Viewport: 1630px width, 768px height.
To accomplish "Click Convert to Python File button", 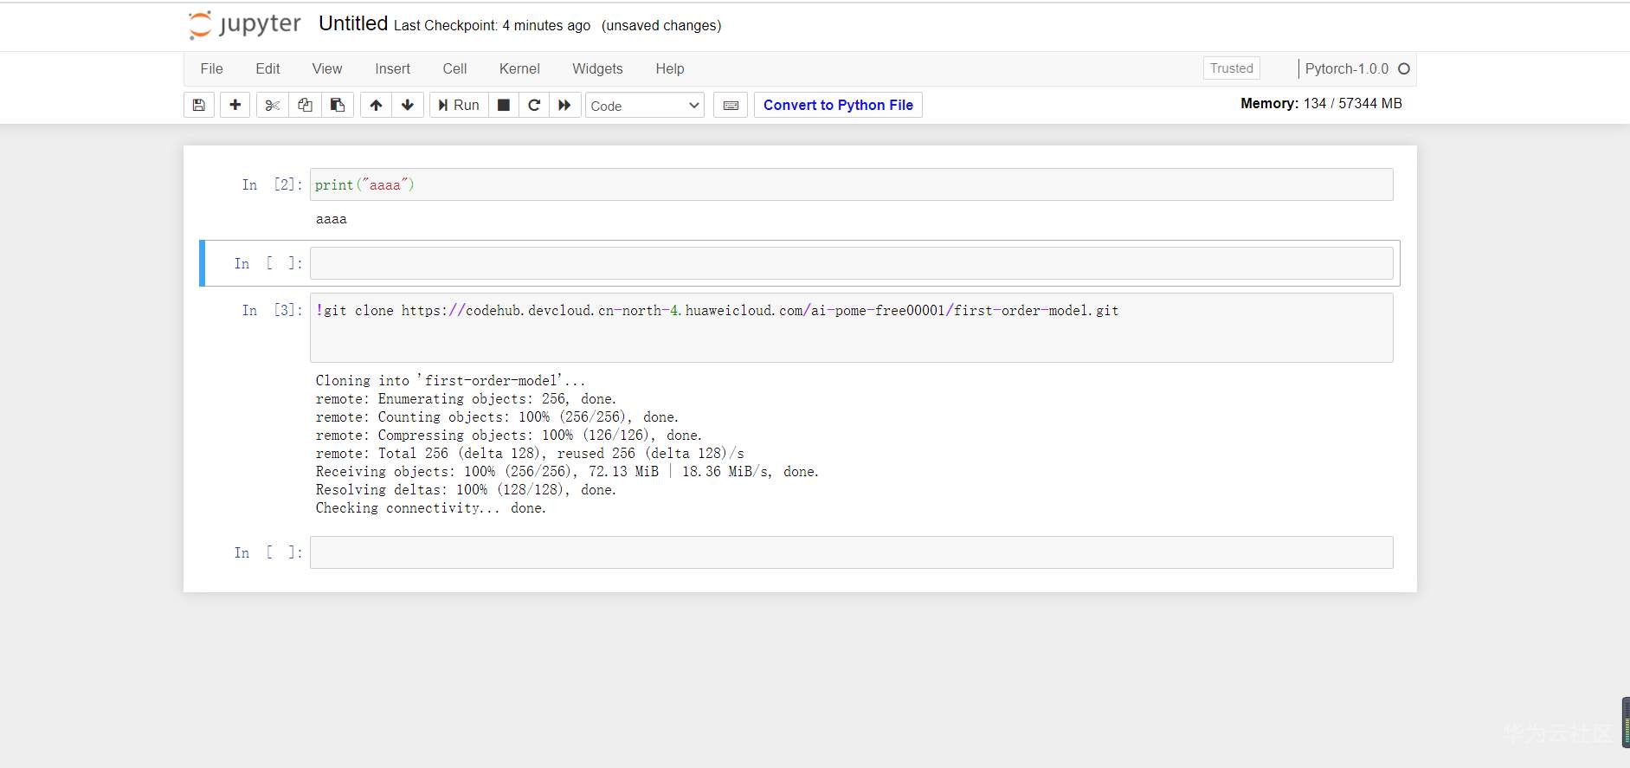I will tap(838, 105).
